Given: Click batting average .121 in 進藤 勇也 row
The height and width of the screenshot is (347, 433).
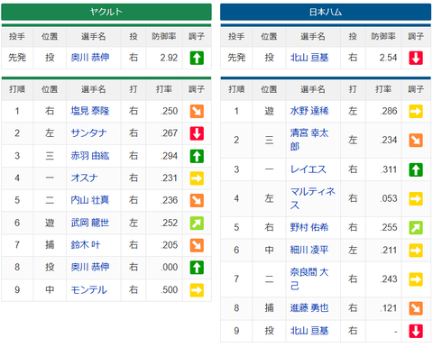Looking at the screenshot, I should pos(389,308).
